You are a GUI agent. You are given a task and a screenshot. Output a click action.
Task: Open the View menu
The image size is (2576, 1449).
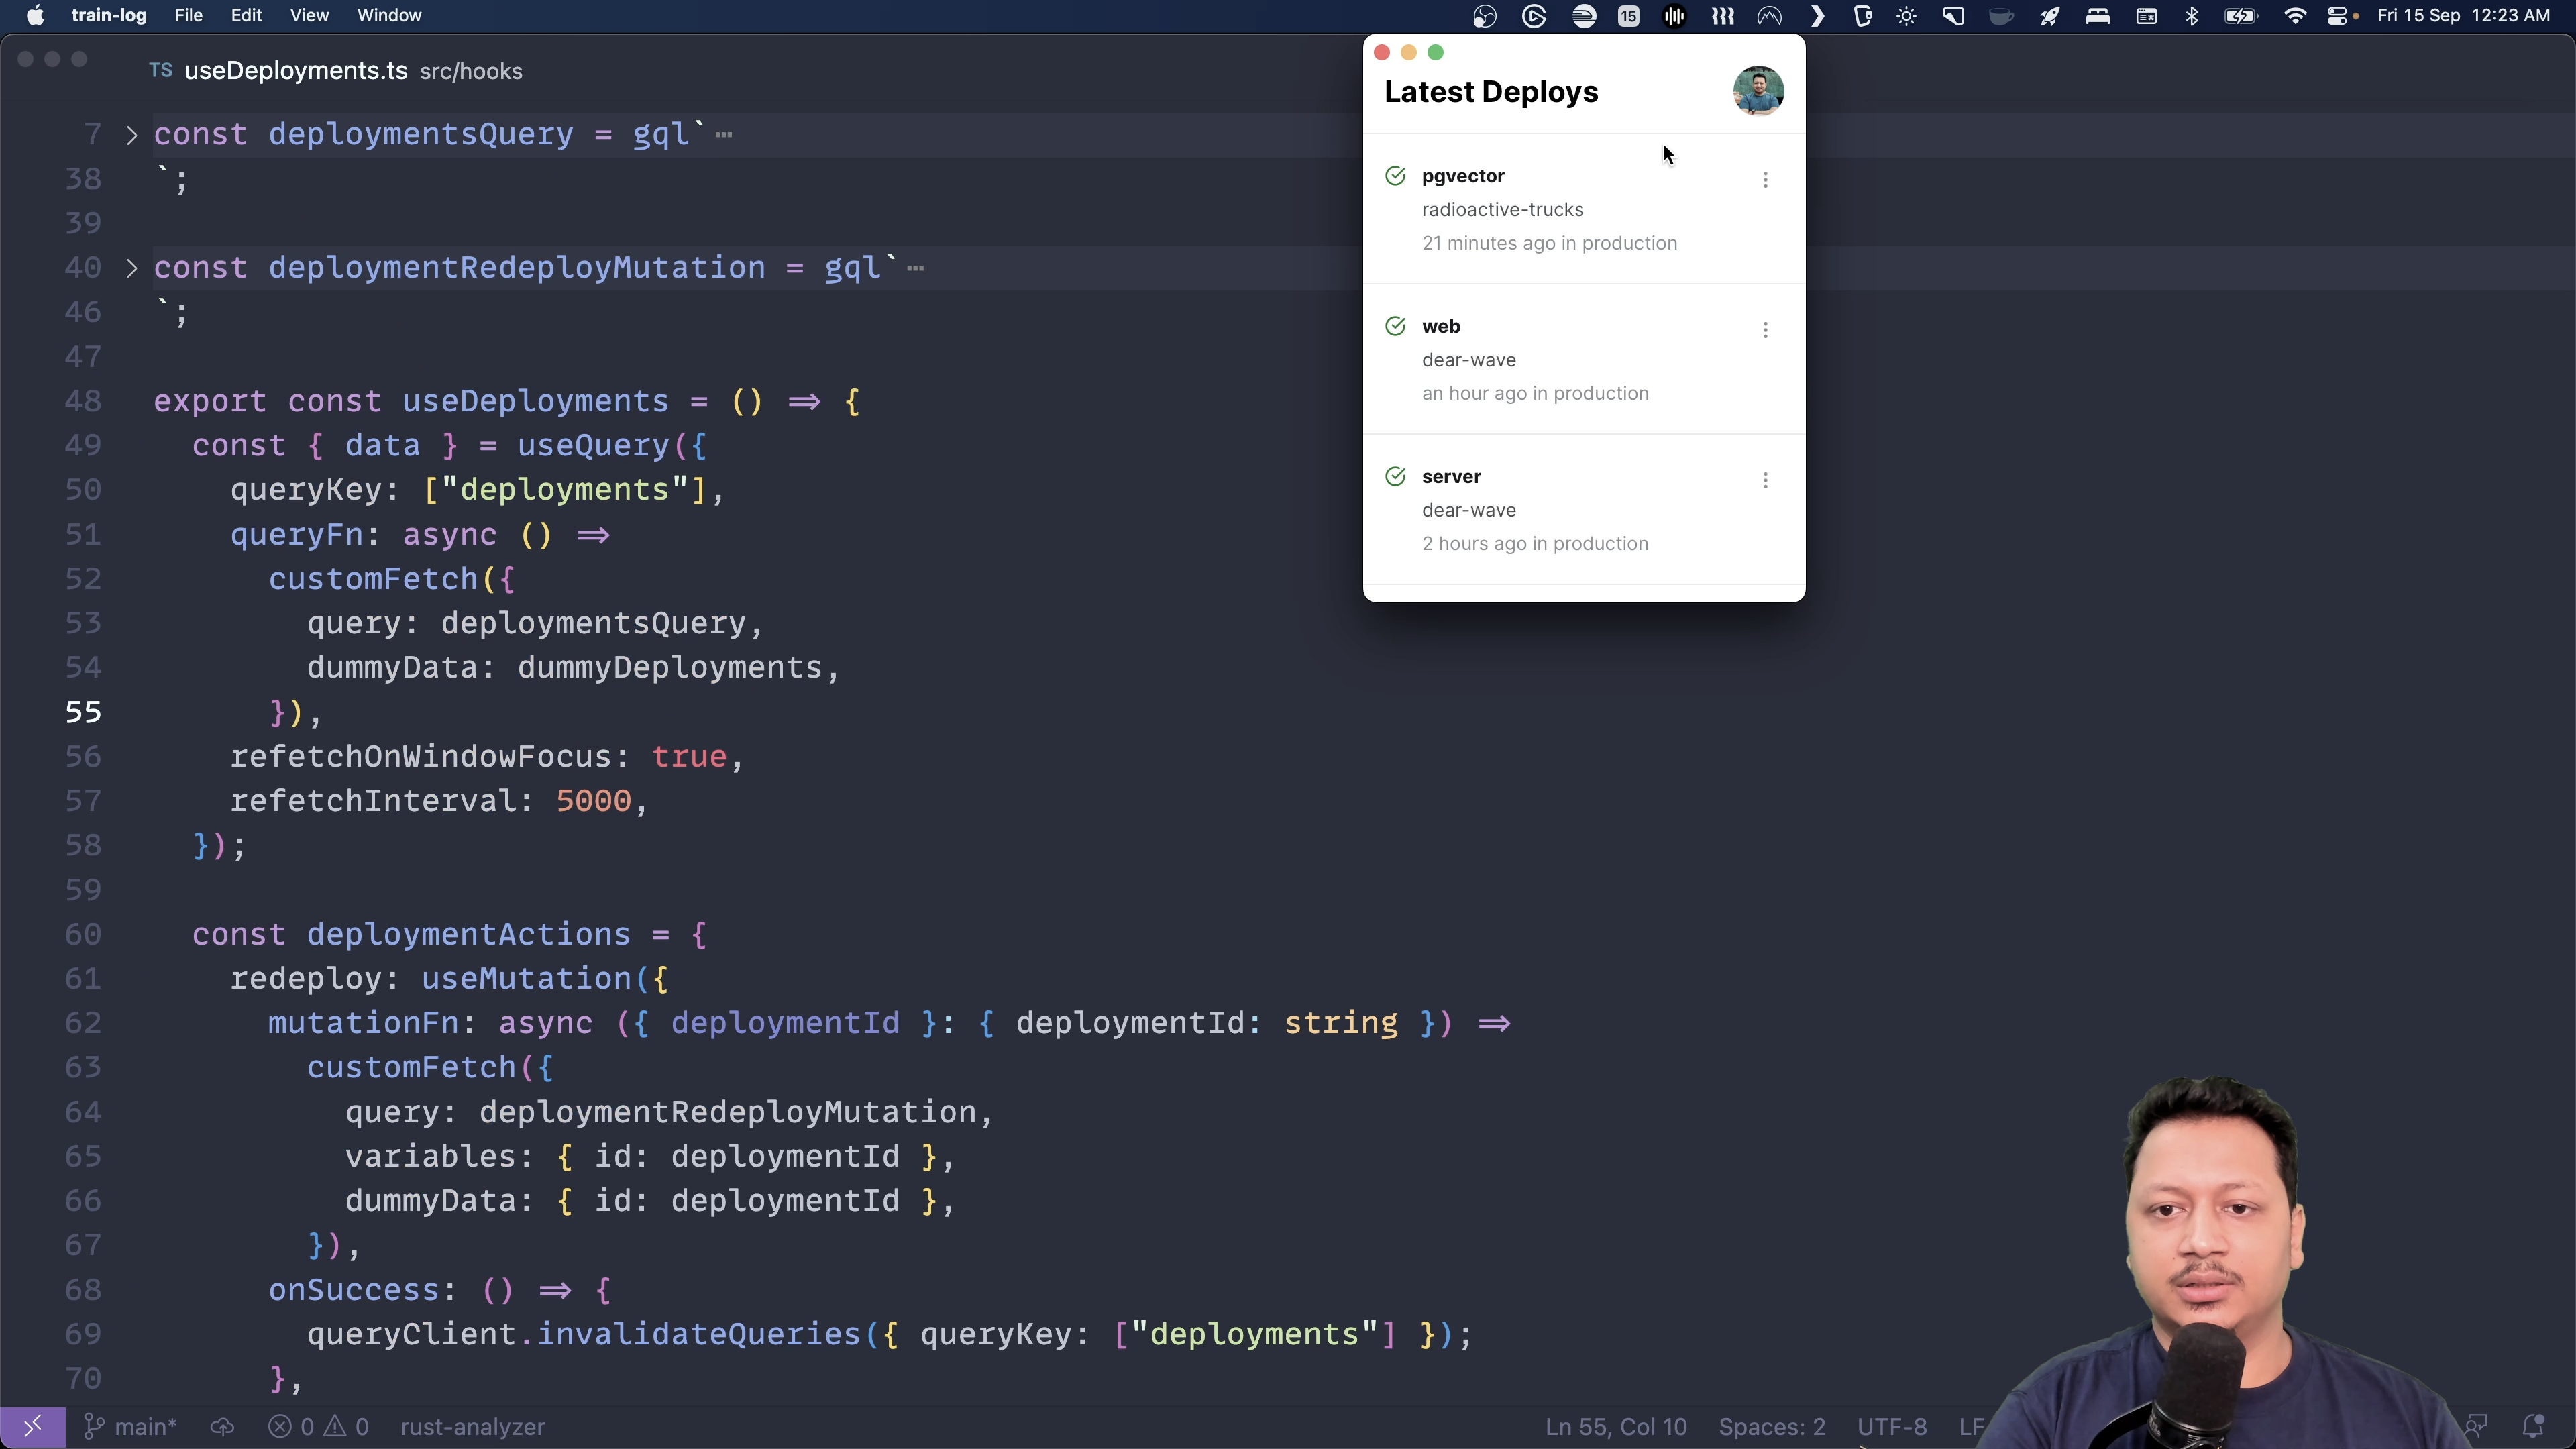click(309, 15)
